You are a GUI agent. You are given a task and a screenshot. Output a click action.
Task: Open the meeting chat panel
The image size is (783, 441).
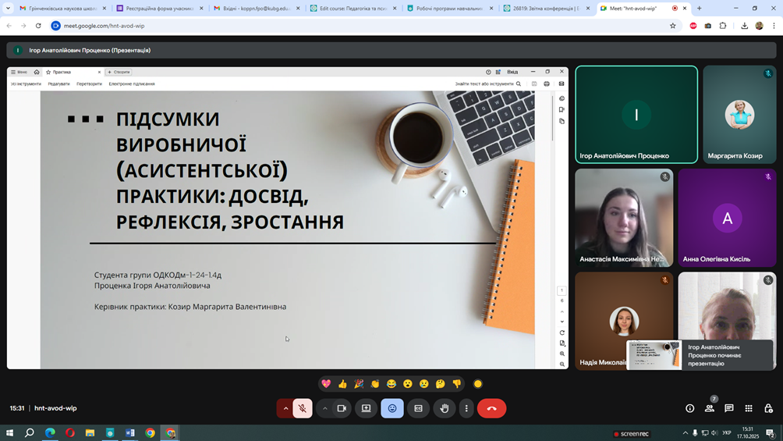[729, 408]
